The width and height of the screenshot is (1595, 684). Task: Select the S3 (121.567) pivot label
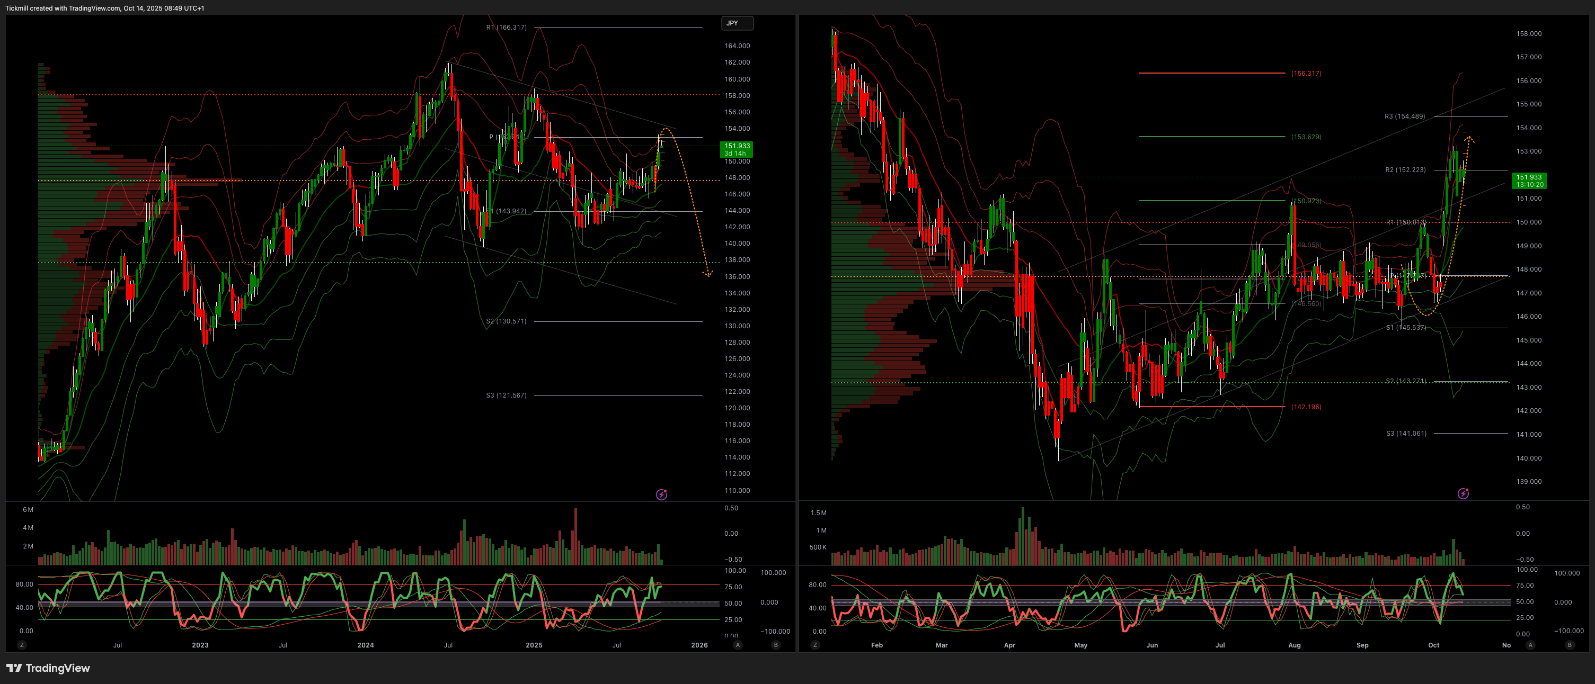(x=506, y=395)
